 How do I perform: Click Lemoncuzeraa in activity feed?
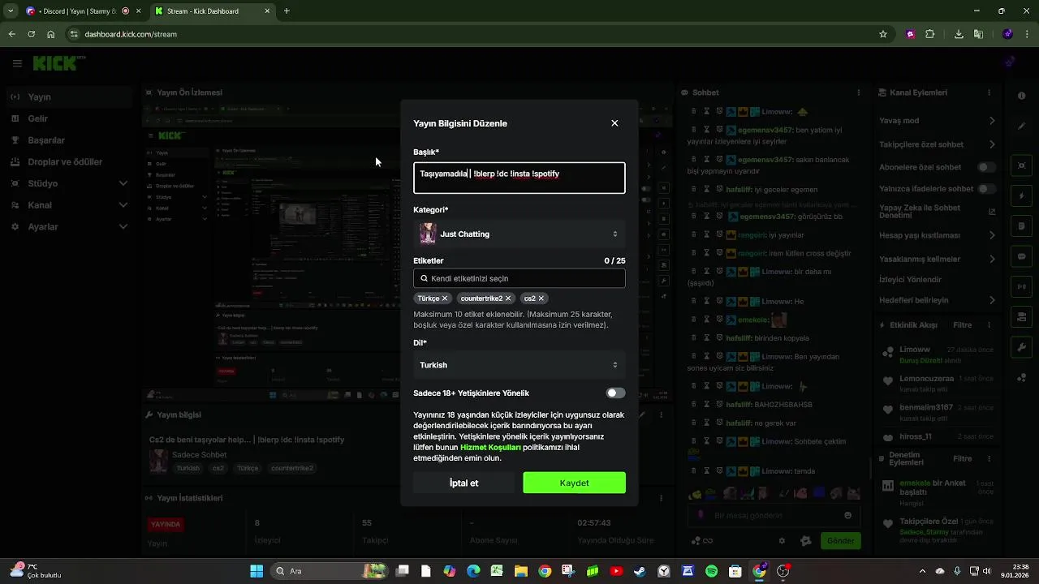(927, 379)
